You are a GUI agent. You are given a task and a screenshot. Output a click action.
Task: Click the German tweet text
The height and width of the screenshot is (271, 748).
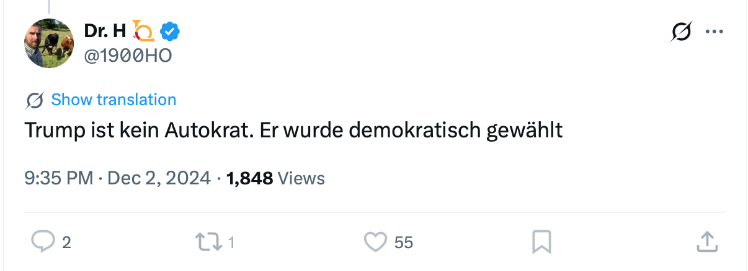pyautogui.click(x=293, y=131)
